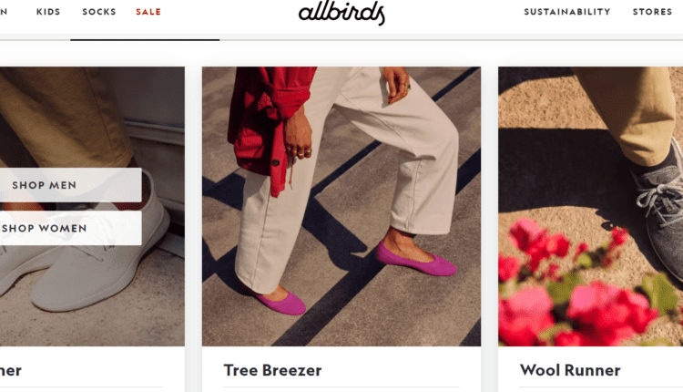This screenshot has width=683, height=392.
Task: Click the Wool Runner title
Action: click(570, 370)
